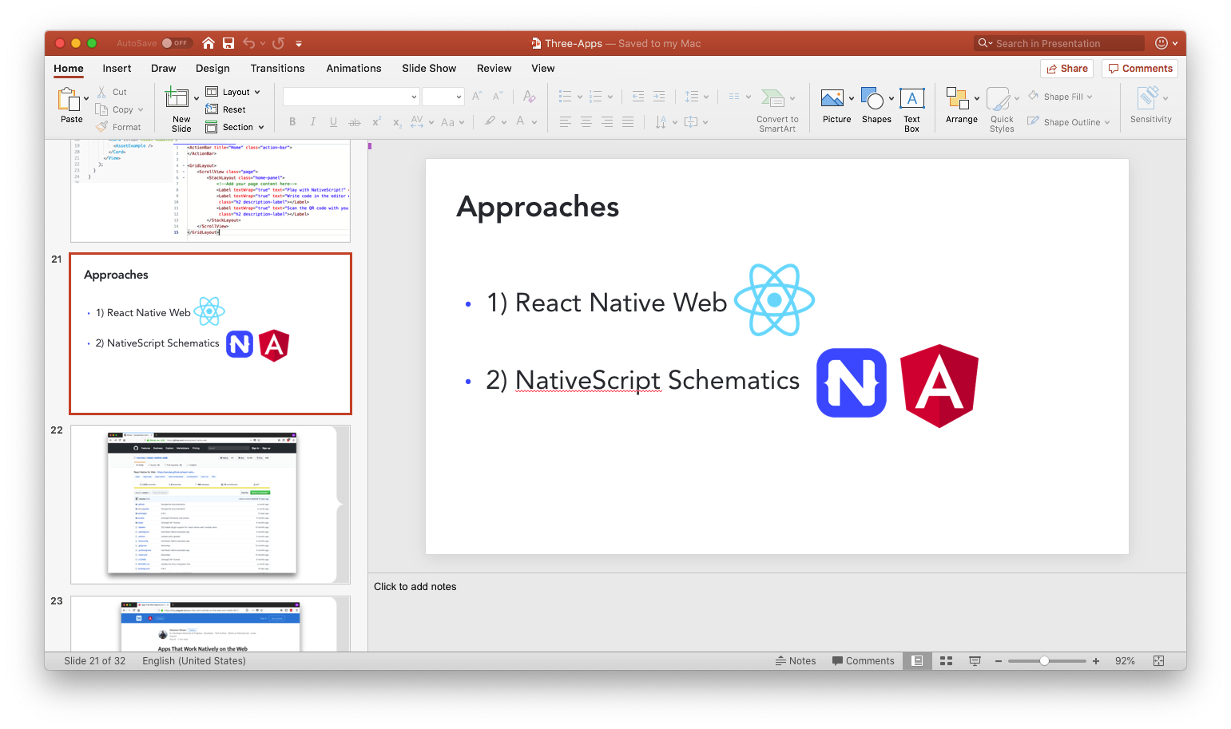The width and height of the screenshot is (1231, 729).
Task: Open the font name combo box
Action: (x=351, y=97)
